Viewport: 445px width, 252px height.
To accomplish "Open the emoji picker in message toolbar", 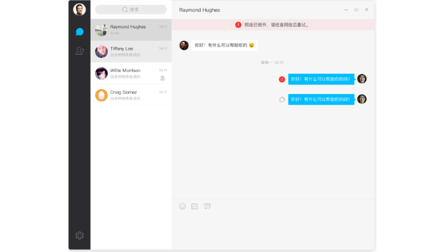I will point(182,206).
